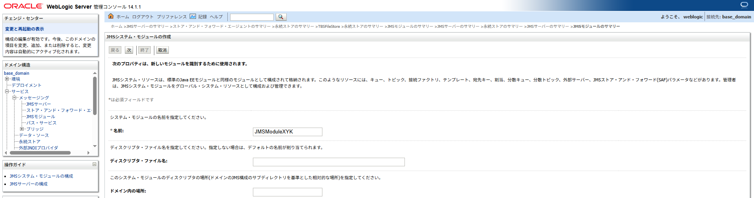Screen dimensions: 754x198
Task: Select ストア・アンド・フォワード tree item
Action: pyautogui.click(x=59, y=110)
